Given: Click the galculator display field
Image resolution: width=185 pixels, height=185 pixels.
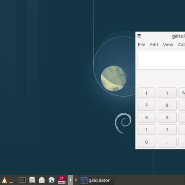Looking at the screenshot, I should [x=161, y=60].
